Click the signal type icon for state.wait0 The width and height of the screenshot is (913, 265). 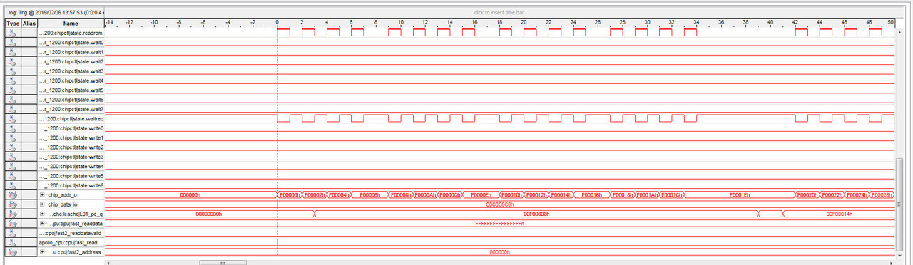[13, 43]
